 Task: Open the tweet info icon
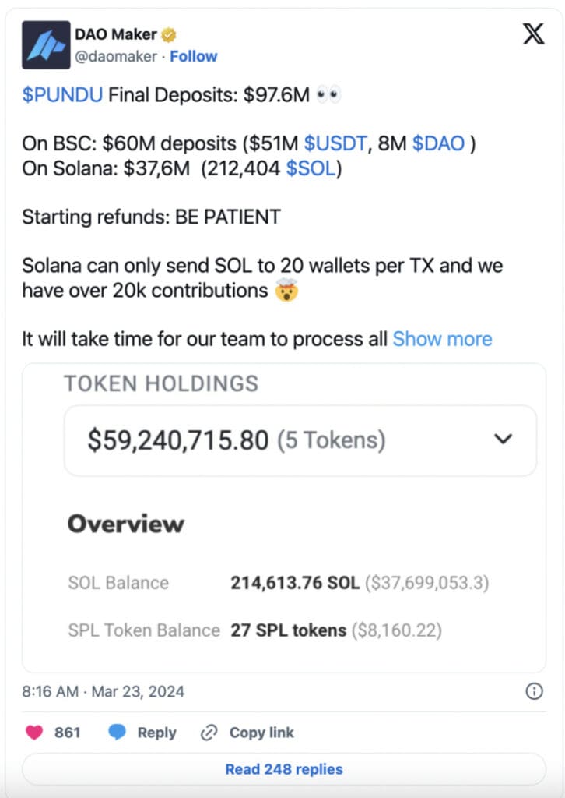[x=535, y=691]
